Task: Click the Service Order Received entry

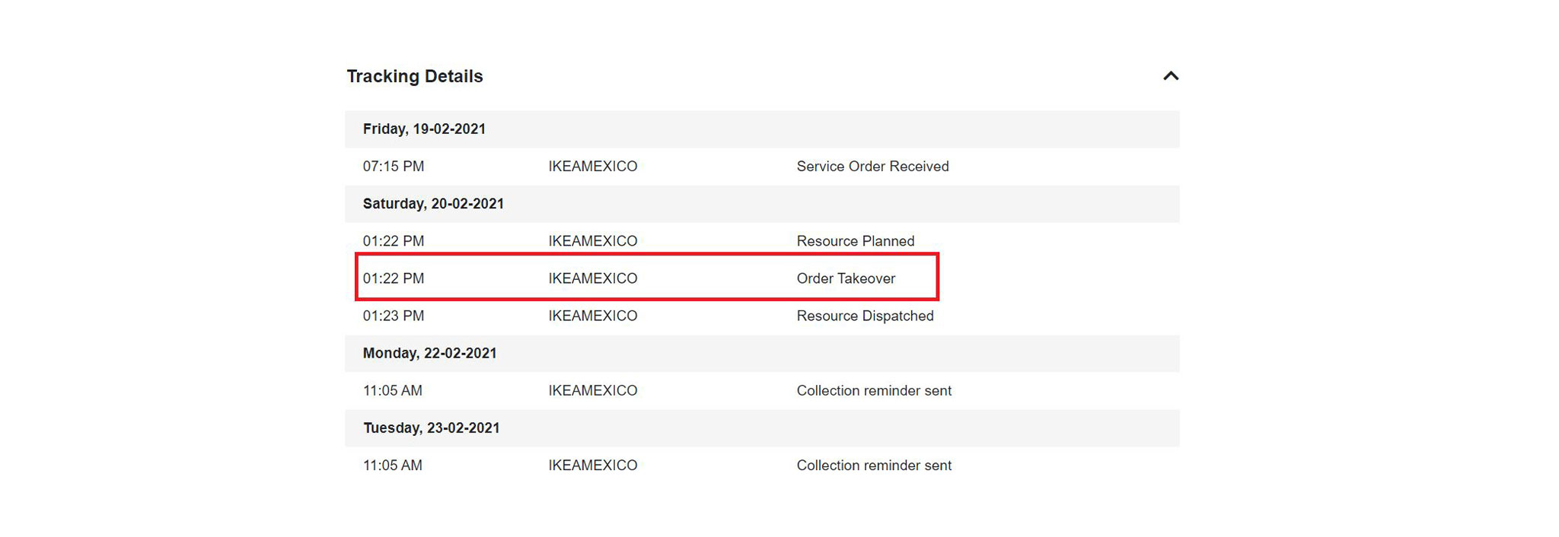Action: pos(872,166)
